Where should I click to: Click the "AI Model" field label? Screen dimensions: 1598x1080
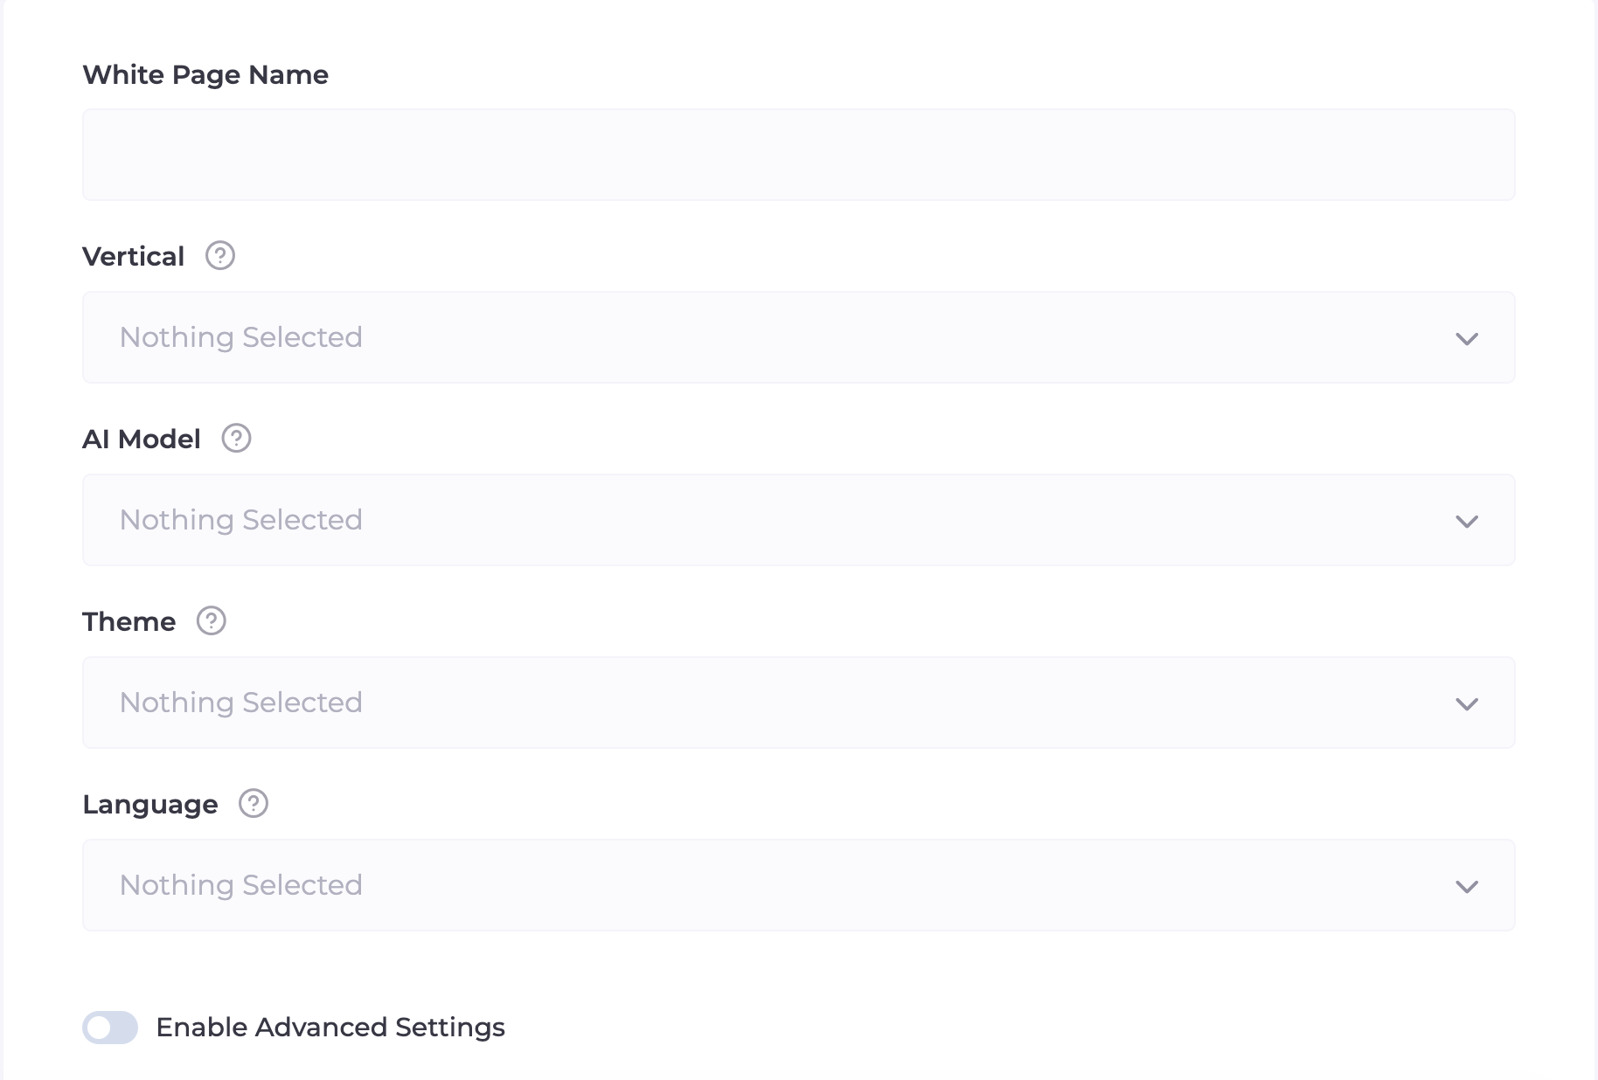click(x=142, y=440)
